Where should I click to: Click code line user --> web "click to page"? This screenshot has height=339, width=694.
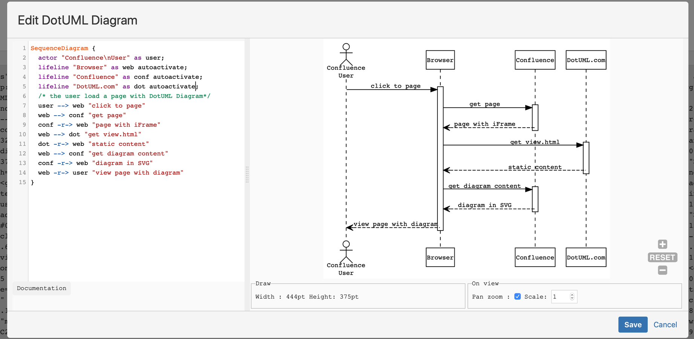[x=92, y=105]
